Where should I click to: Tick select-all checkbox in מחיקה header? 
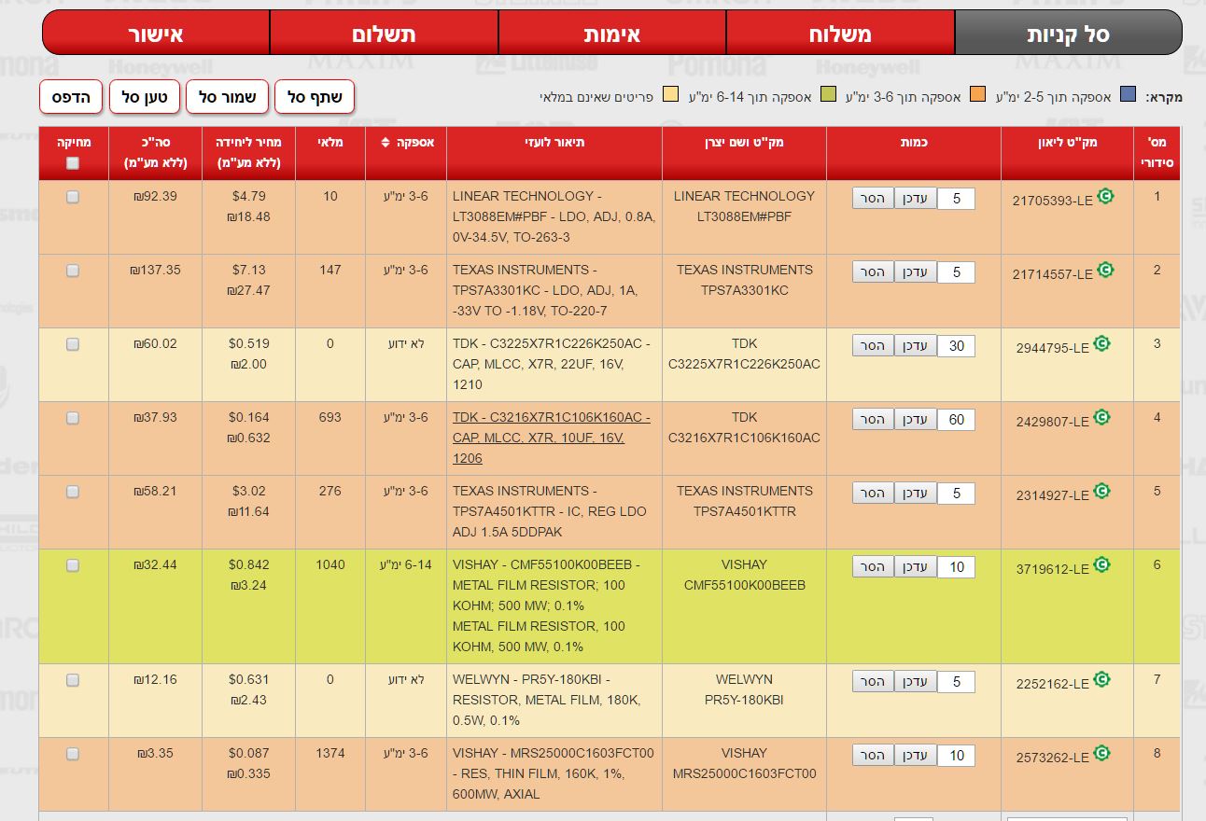(x=73, y=163)
